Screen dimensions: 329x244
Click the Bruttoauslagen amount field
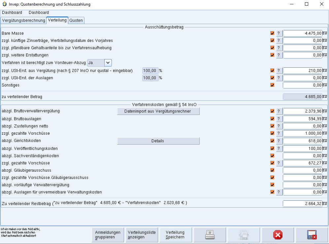click(x=302, y=119)
